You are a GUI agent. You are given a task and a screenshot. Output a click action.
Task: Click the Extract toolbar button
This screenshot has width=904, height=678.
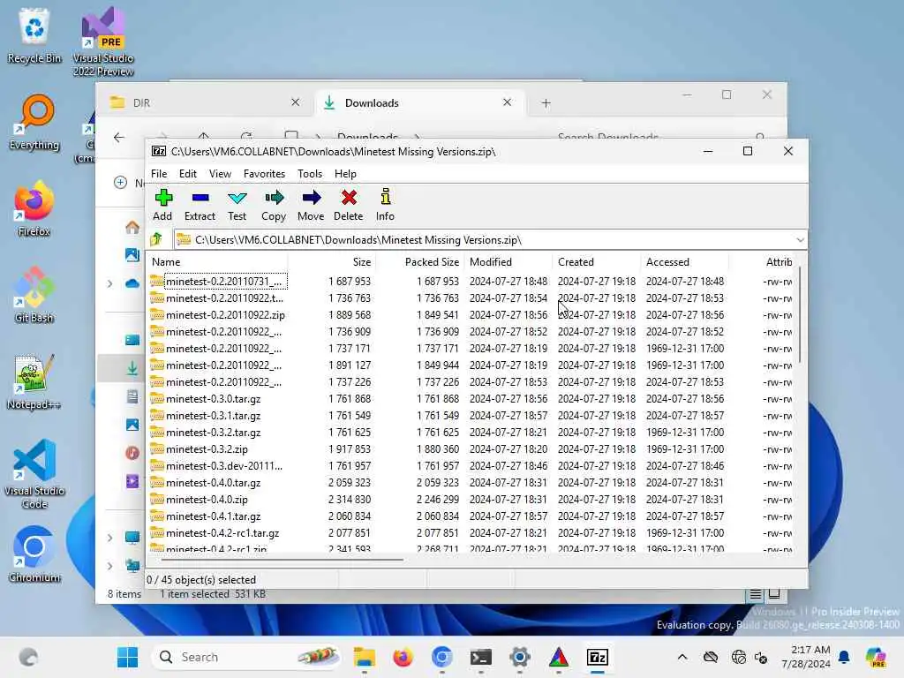(x=200, y=205)
